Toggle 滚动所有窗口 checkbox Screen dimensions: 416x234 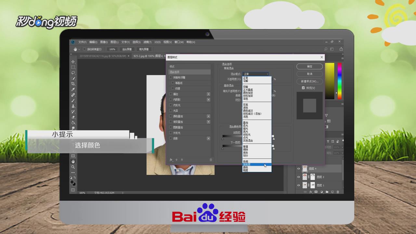[84, 49]
